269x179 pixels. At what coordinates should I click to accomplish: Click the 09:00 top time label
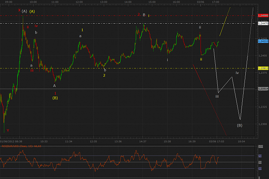click(x=9, y=2)
